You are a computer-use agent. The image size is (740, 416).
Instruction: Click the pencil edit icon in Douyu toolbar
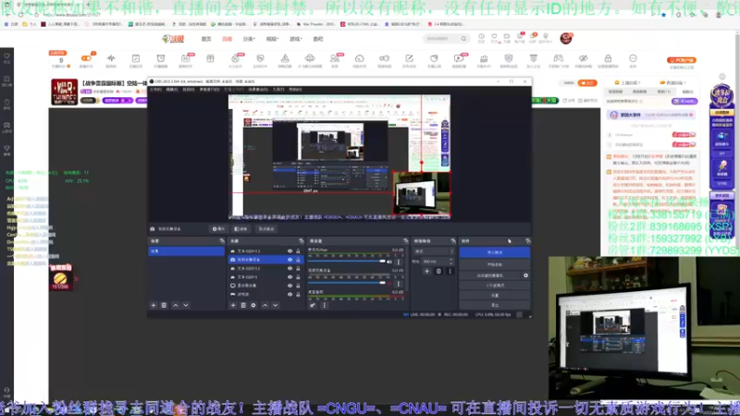point(409,58)
